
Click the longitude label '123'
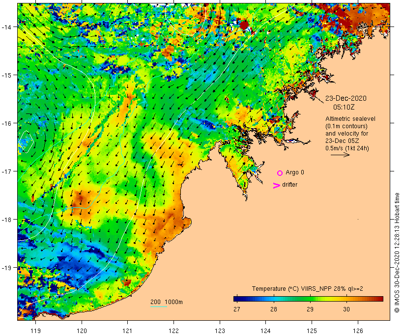[x=220, y=331]
